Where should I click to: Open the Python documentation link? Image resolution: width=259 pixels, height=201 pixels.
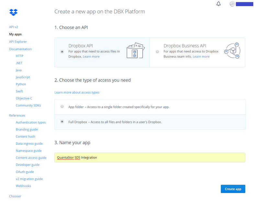pyautogui.click(x=21, y=84)
